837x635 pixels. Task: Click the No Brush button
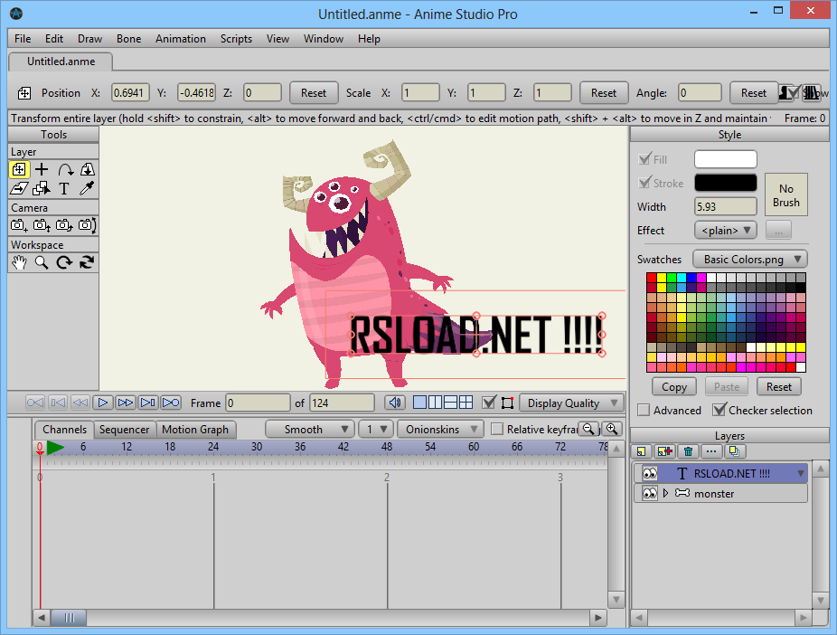(785, 195)
